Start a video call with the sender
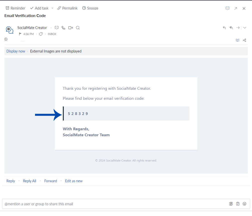 click(71, 28)
